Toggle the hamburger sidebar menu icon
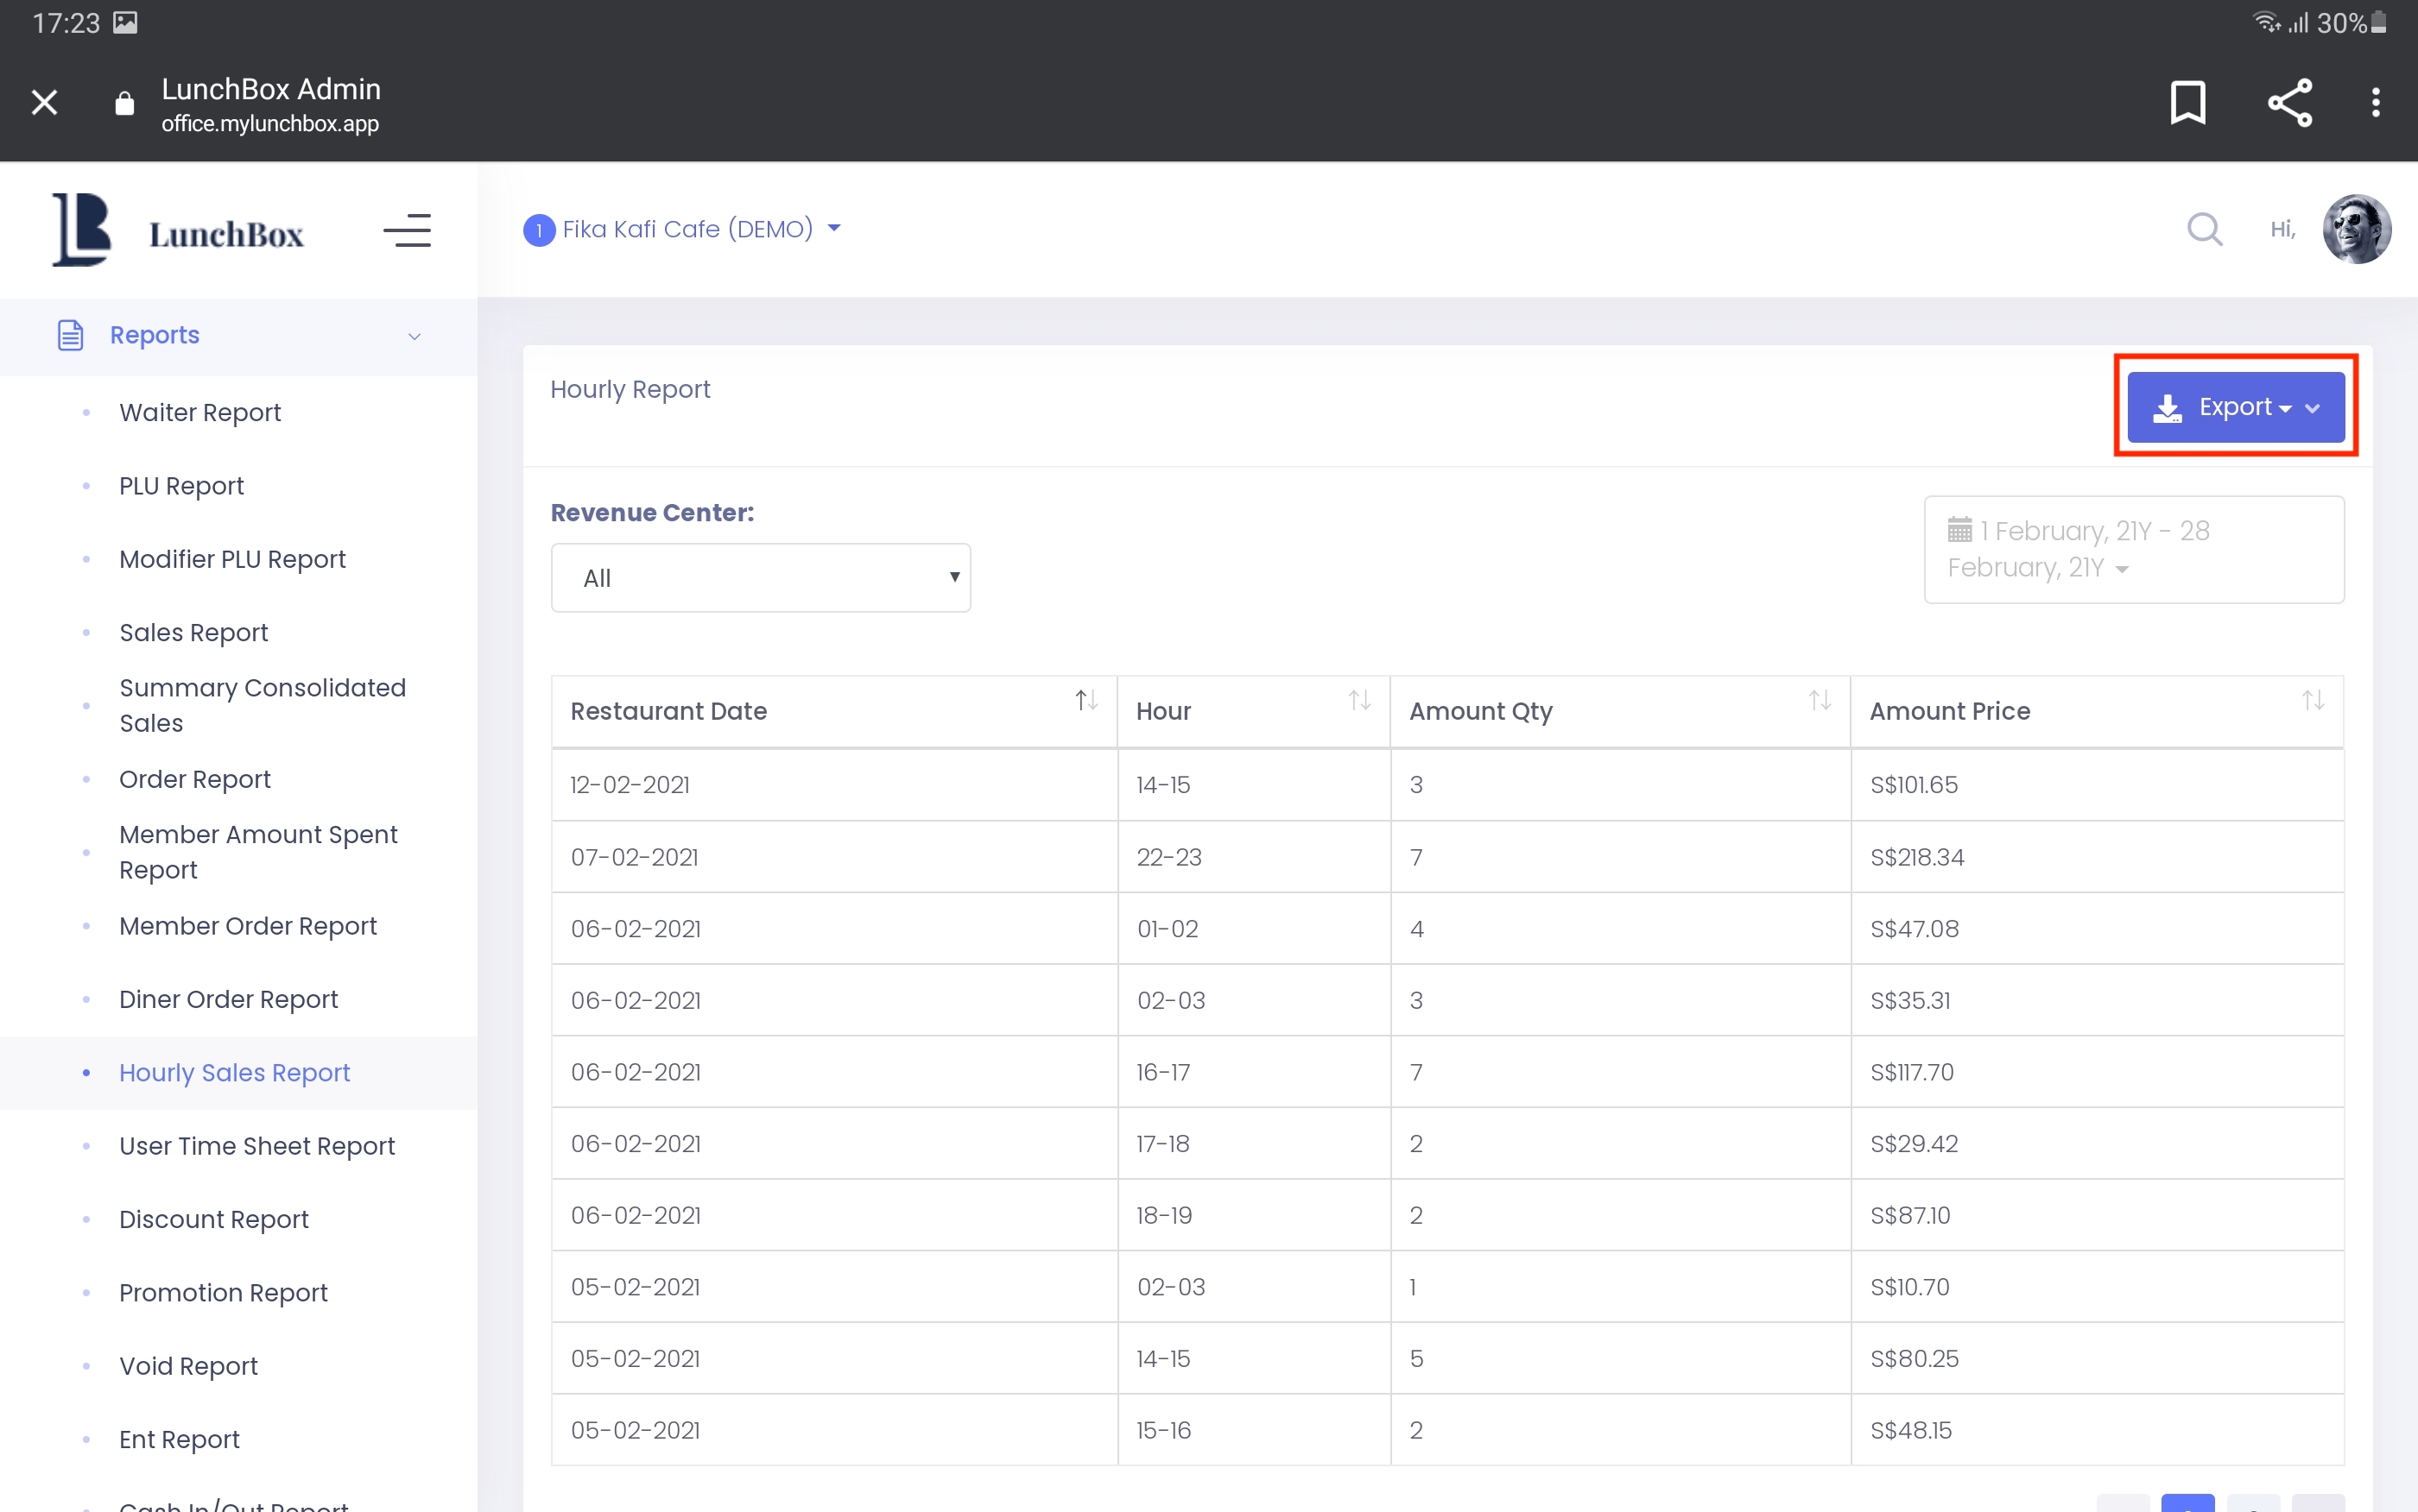Image resolution: width=2418 pixels, height=1512 pixels. point(407,231)
